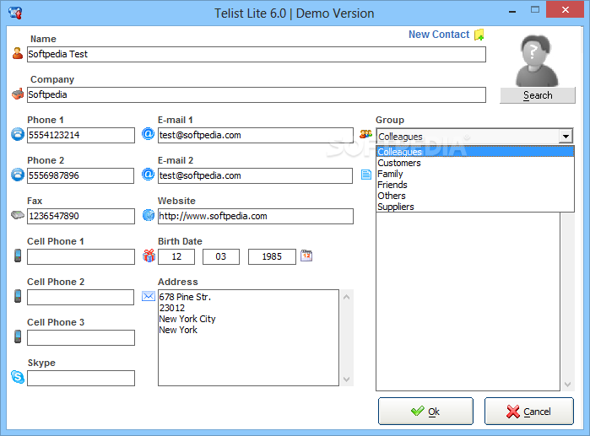Click the mobile icon beside Cell Phone 3
This screenshot has width=590, height=436.
pyautogui.click(x=18, y=336)
